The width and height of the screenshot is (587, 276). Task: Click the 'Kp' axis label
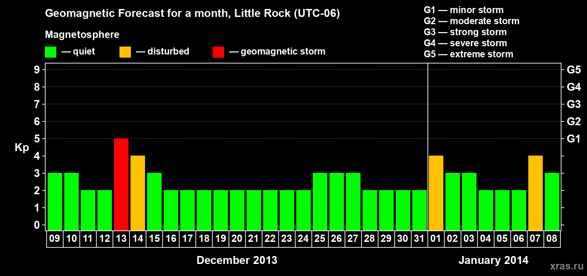22,148
